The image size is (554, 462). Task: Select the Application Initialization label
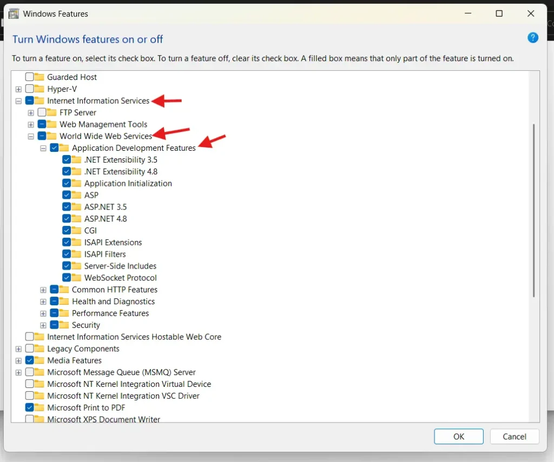click(x=128, y=184)
